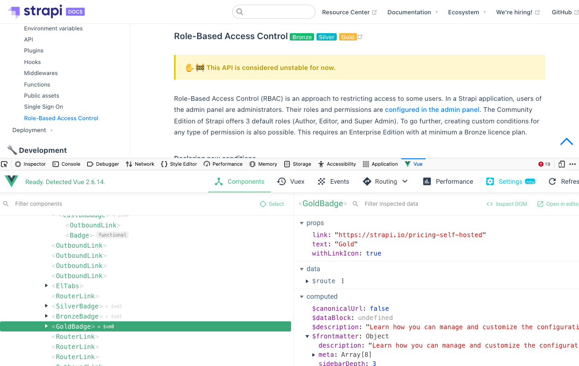
Task: Open the Vuex tab
Action: pos(291,181)
